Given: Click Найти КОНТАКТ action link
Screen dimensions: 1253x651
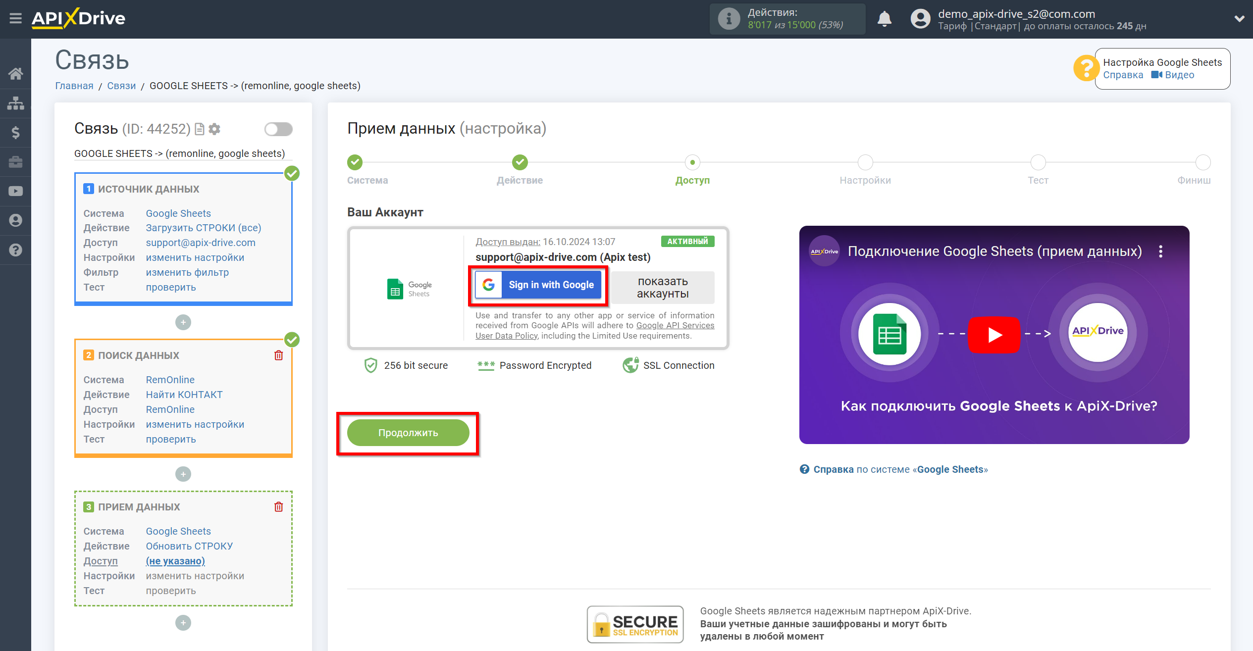Looking at the screenshot, I should coord(184,395).
